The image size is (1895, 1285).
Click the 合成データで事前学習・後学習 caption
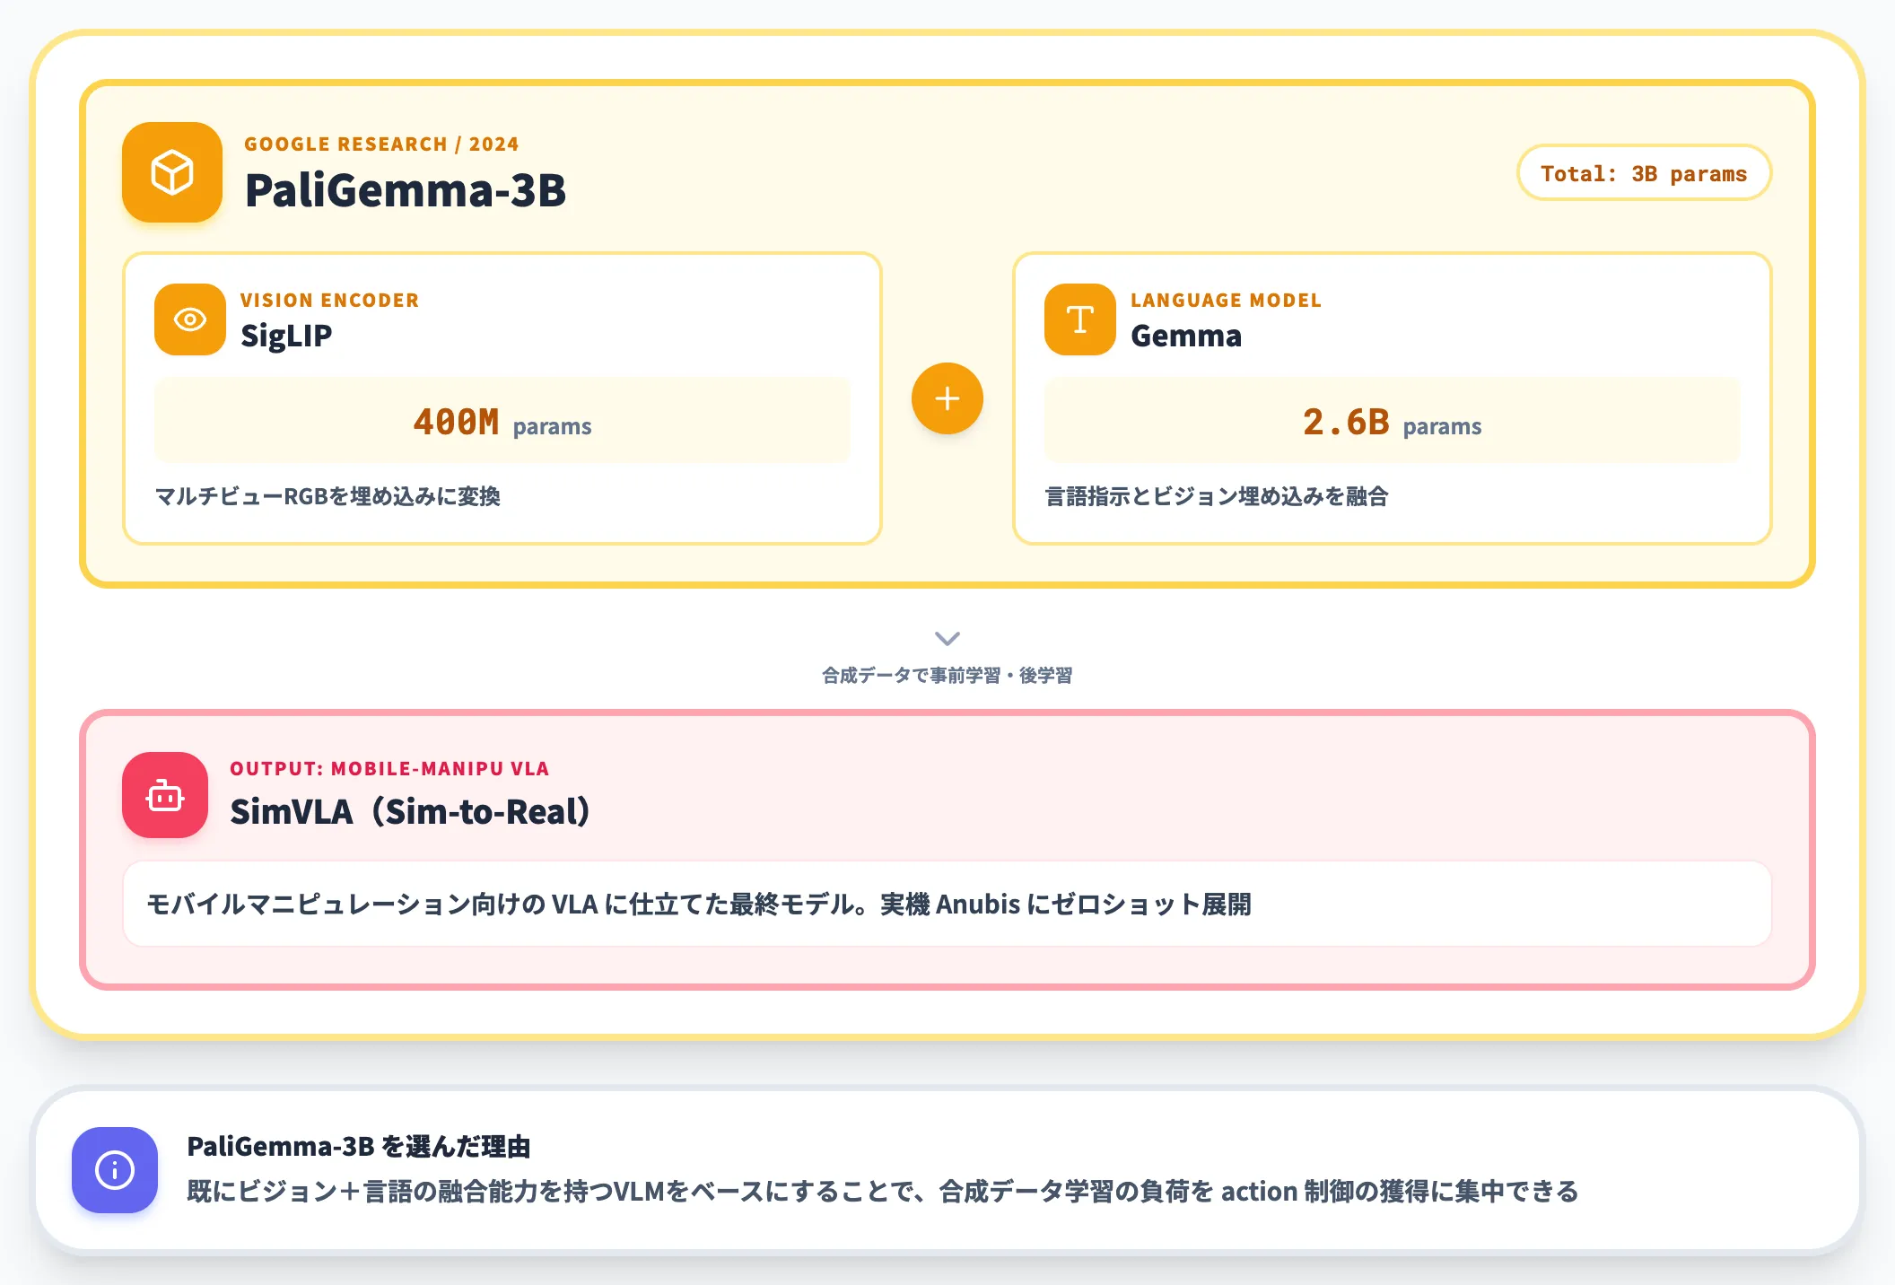click(947, 676)
